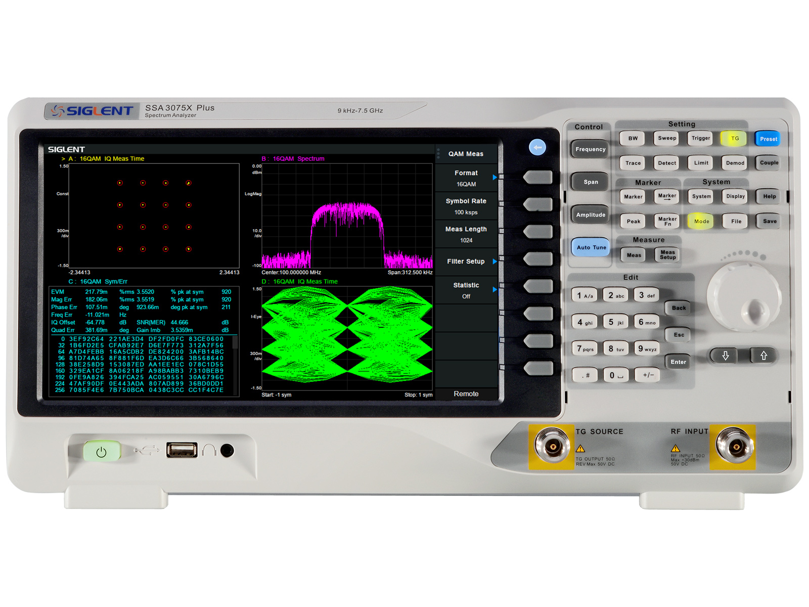Screen dimensions: 809x607
Task: Push the softkey beside Meas Length
Action: [x=538, y=232]
